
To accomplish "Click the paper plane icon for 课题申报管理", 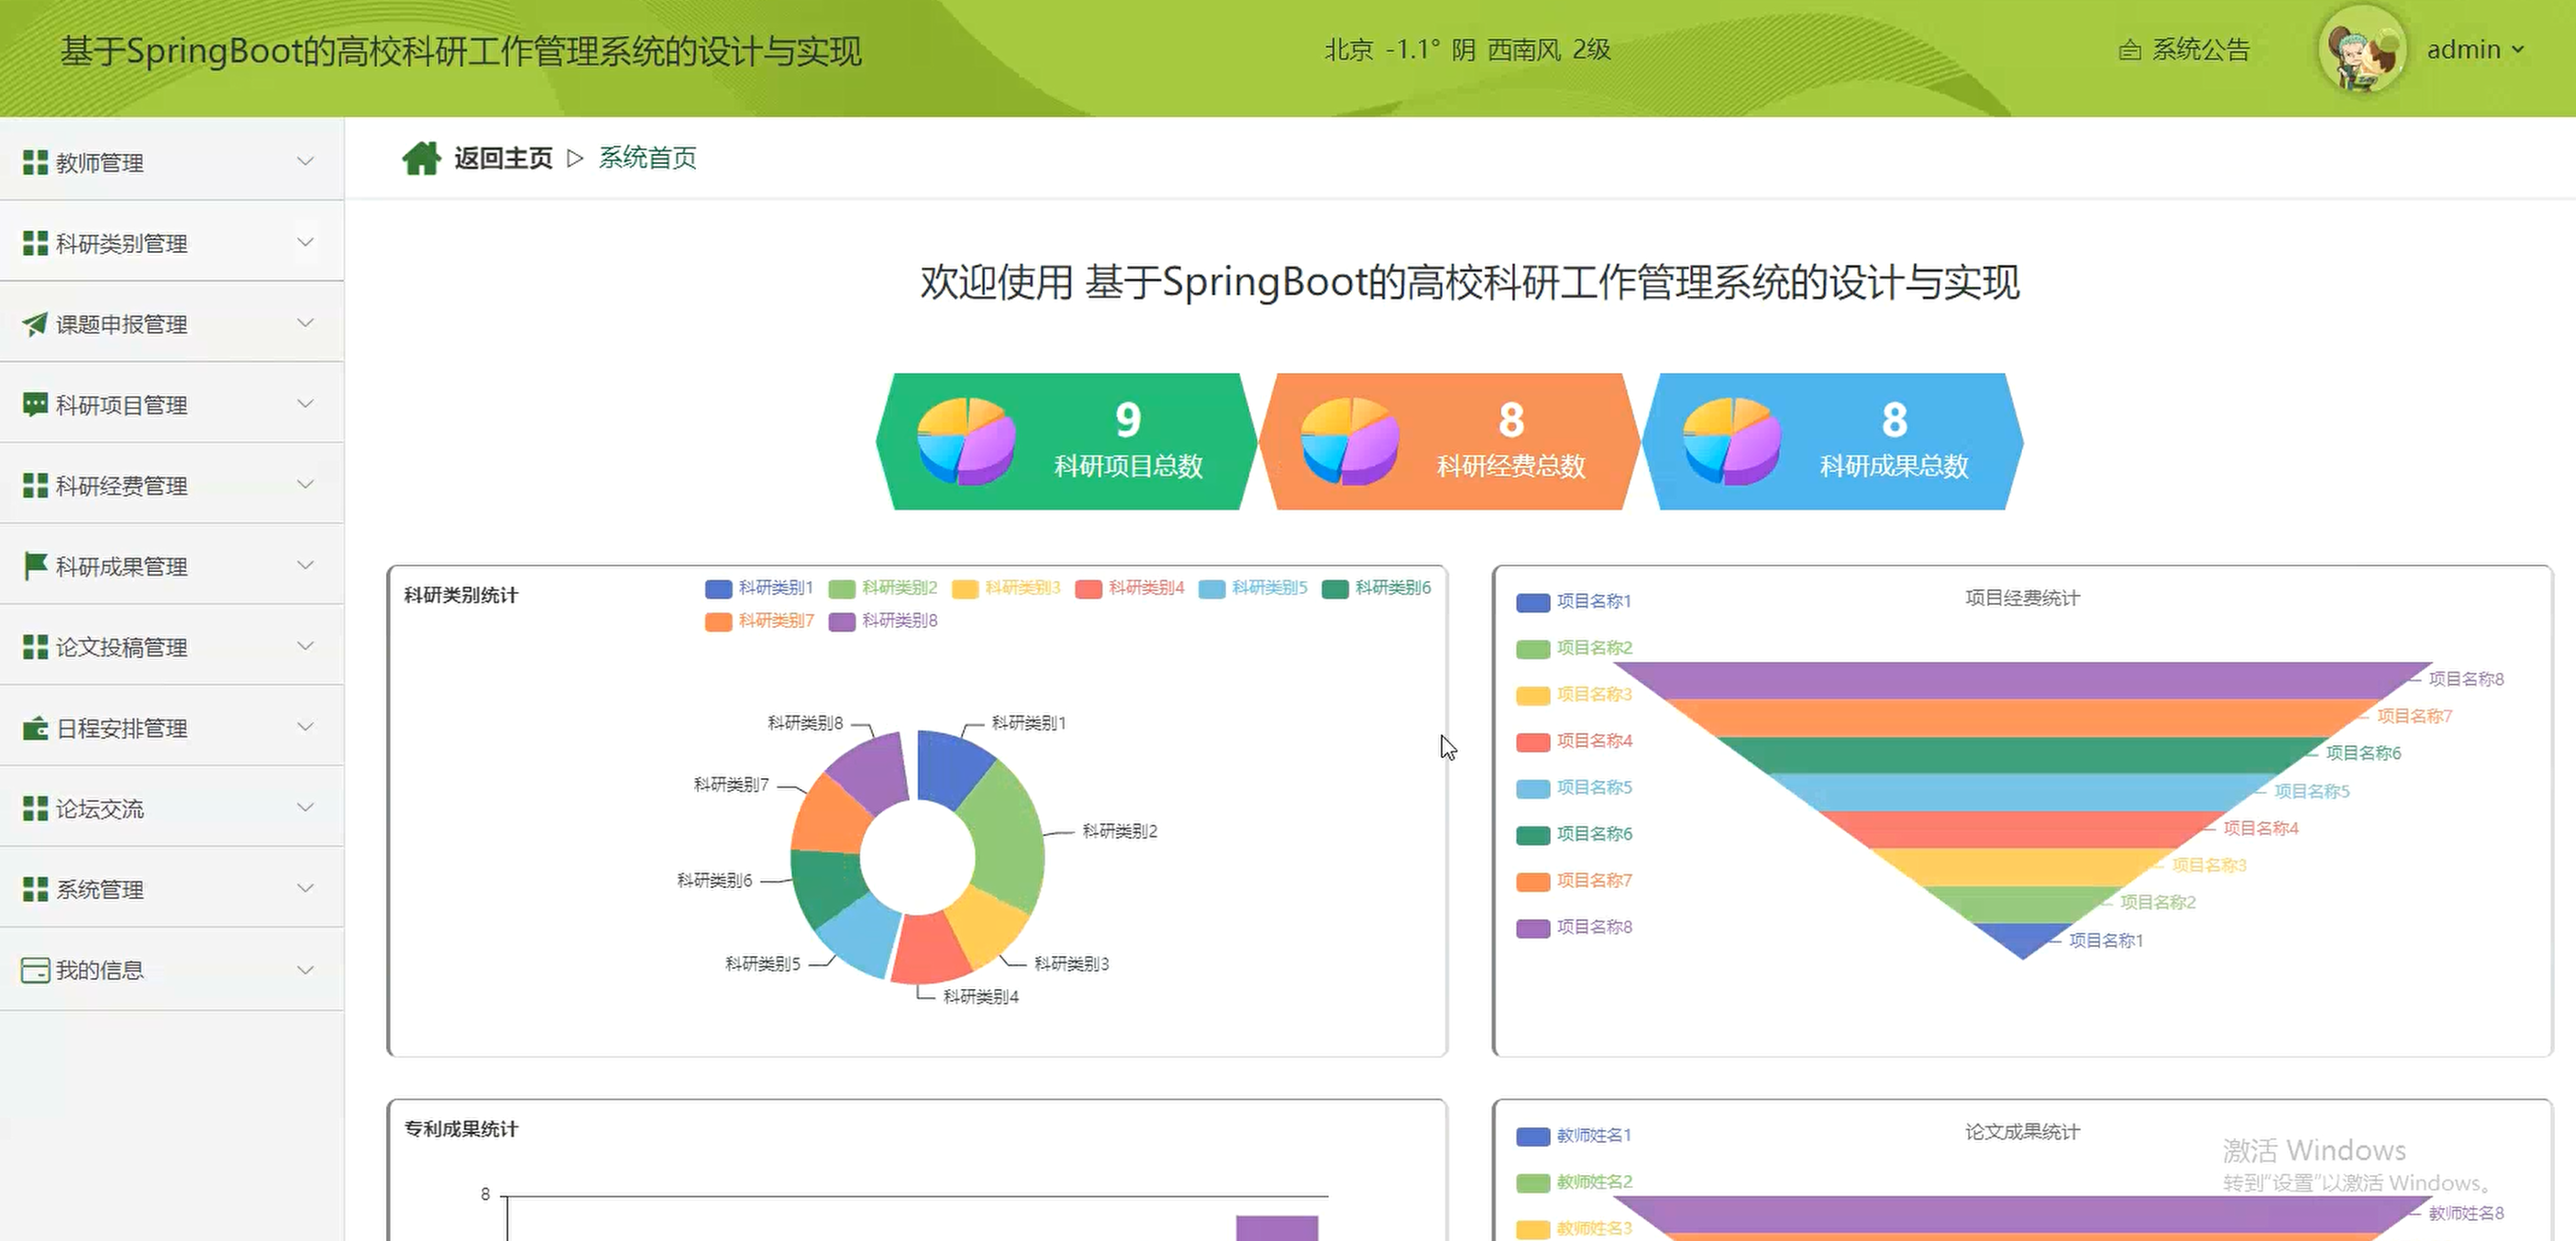I will tap(35, 324).
